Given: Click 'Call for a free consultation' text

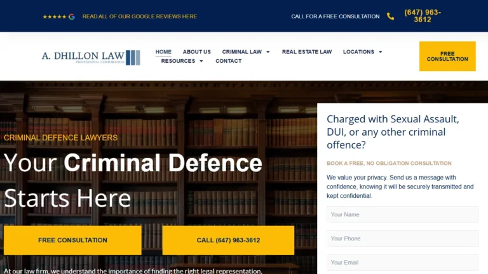Looking at the screenshot, I should [x=335, y=16].
